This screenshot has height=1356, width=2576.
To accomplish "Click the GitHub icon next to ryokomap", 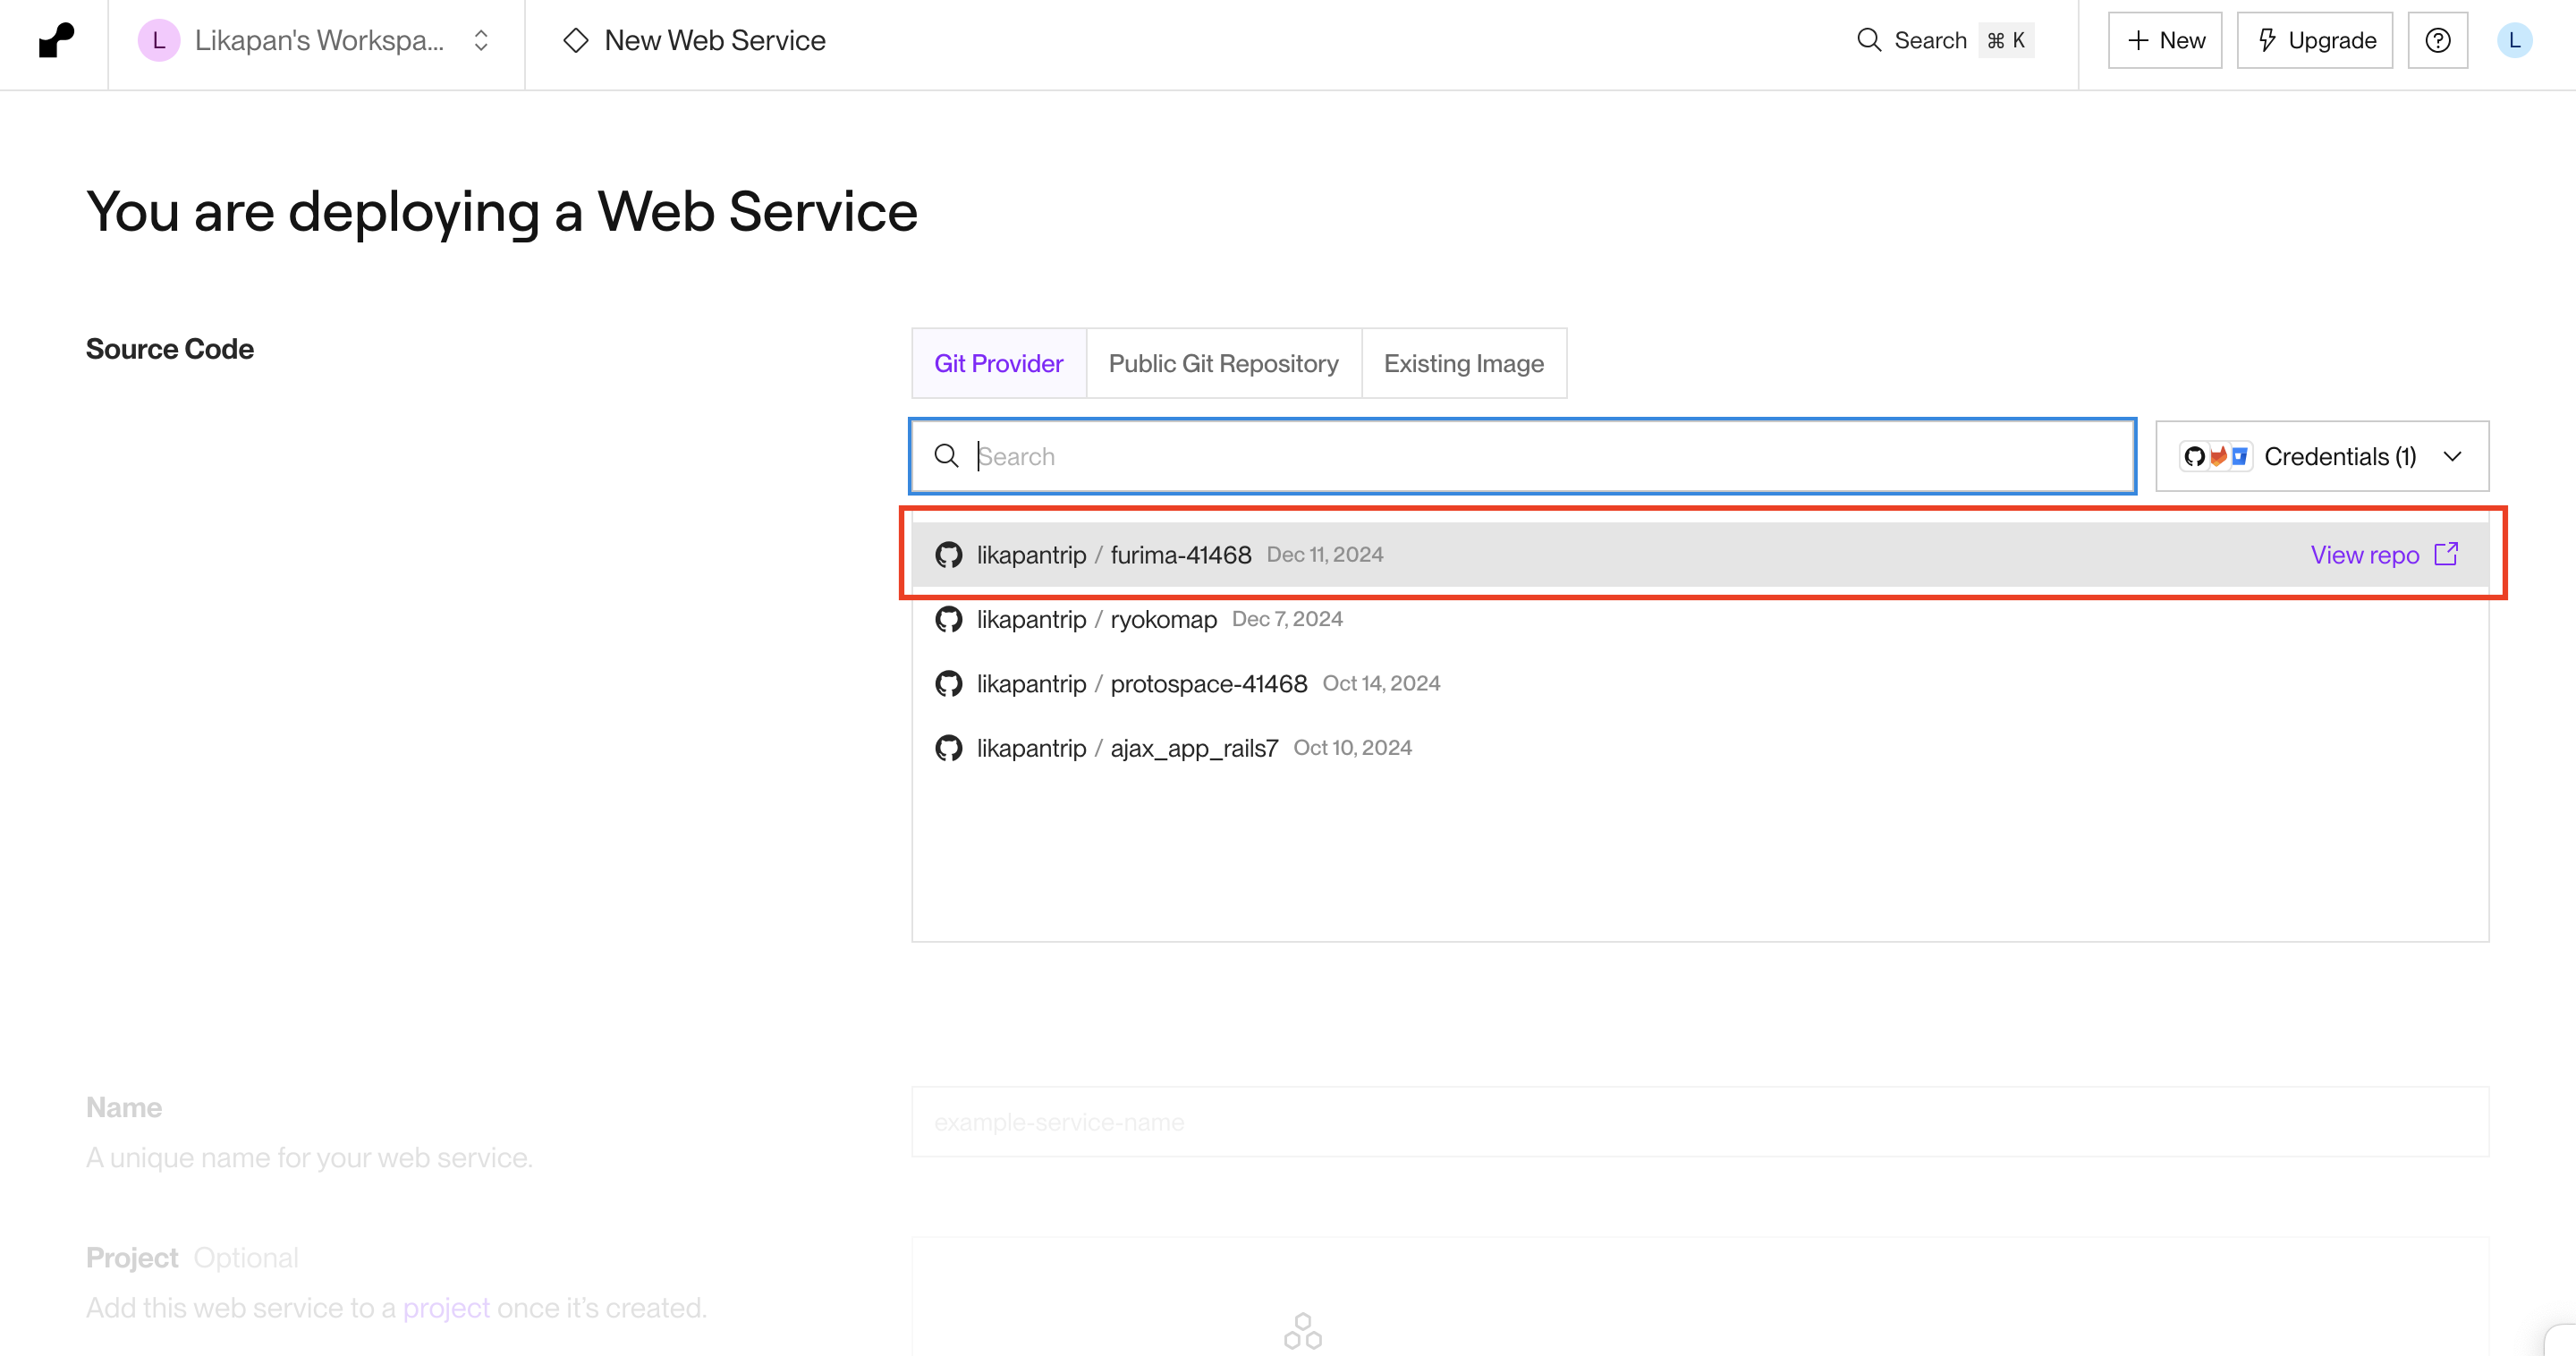I will click(x=948, y=619).
